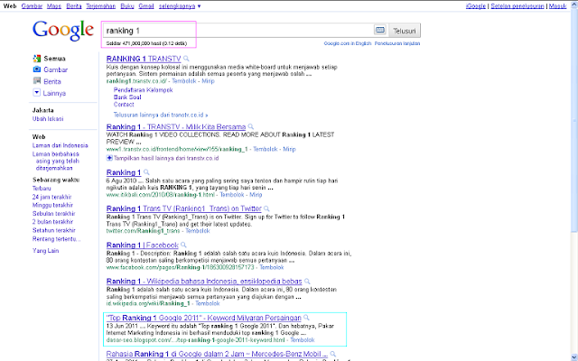Filter results by Minggu terakhir
The width and height of the screenshot is (578, 361).
tap(52, 205)
